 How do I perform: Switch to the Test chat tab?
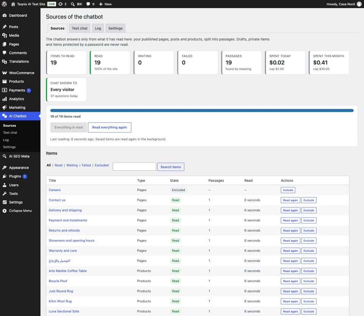point(80,28)
